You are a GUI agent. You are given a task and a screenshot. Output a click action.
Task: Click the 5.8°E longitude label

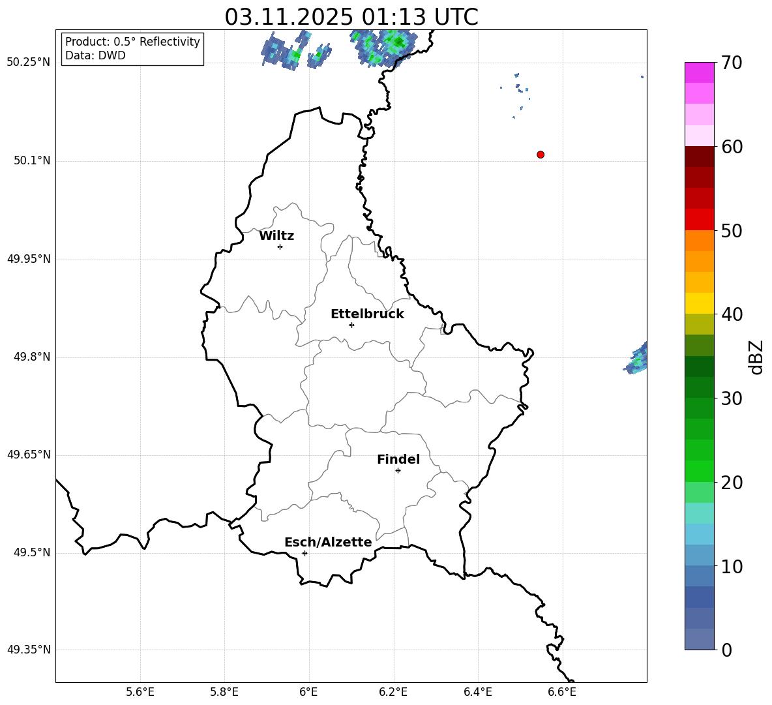[x=224, y=692]
